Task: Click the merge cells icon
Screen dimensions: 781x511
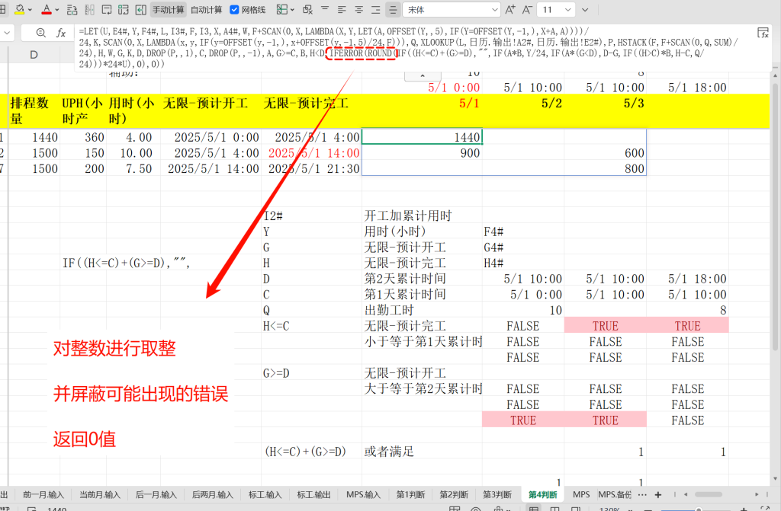Action: (x=282, y=9)
